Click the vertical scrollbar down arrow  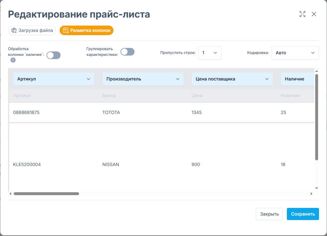[x=316, y=188]
